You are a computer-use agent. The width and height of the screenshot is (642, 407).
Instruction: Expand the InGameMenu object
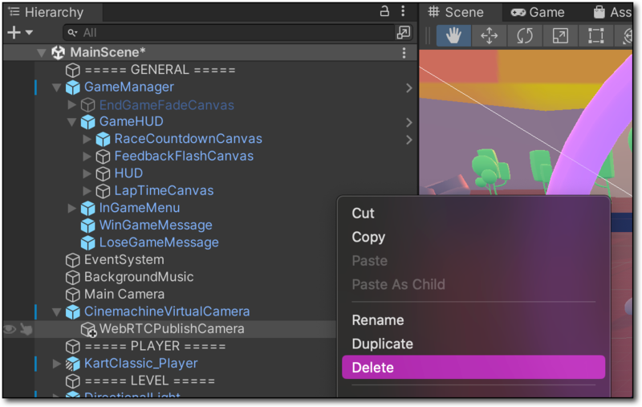(71, 209)
